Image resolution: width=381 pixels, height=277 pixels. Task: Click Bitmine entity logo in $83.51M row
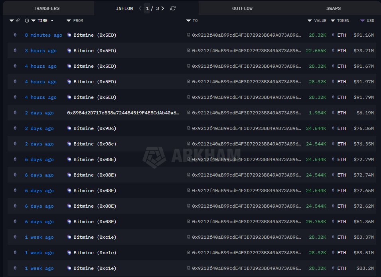pyautogui.click(x=69, y=252)
